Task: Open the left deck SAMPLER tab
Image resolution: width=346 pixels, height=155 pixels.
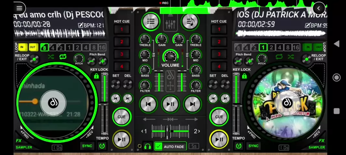Action: pyautogui.click(x=24, y=147)
